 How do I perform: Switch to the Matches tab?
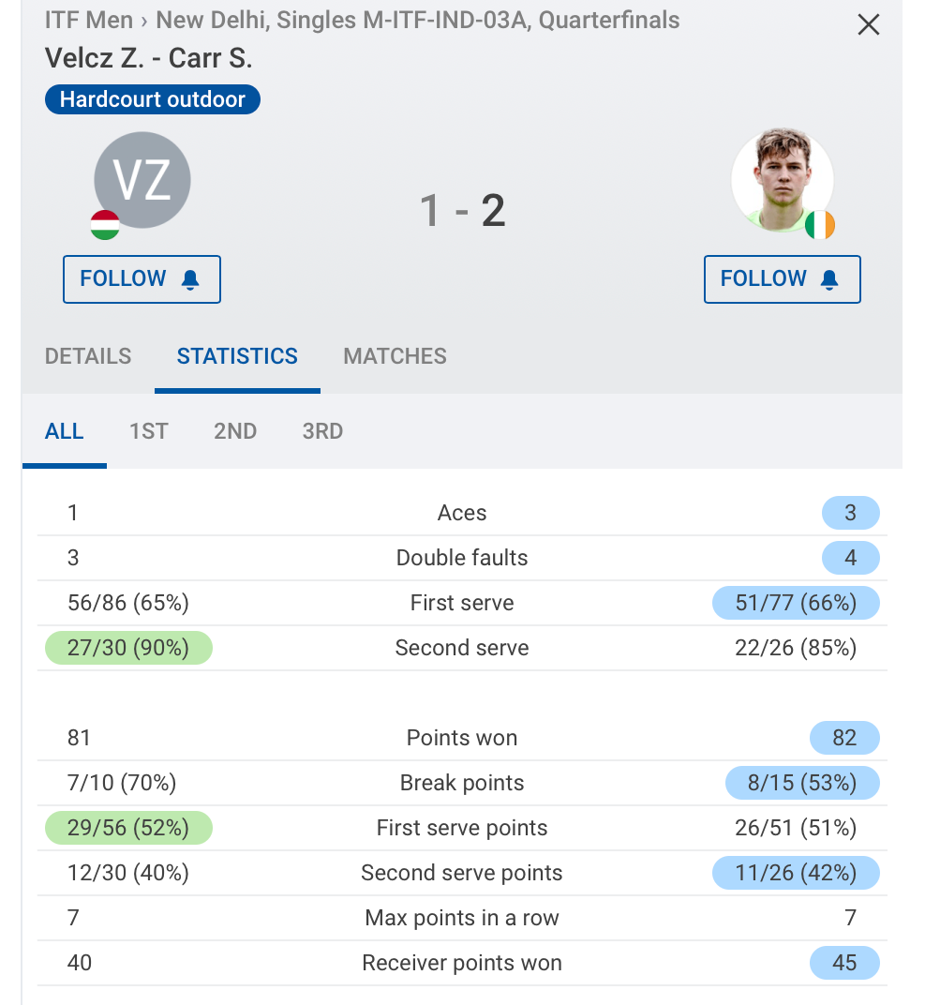tap(395, 356)
